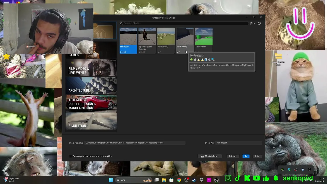Click the Aç button to open project
The image size is (327, 184).
point(246,156)
